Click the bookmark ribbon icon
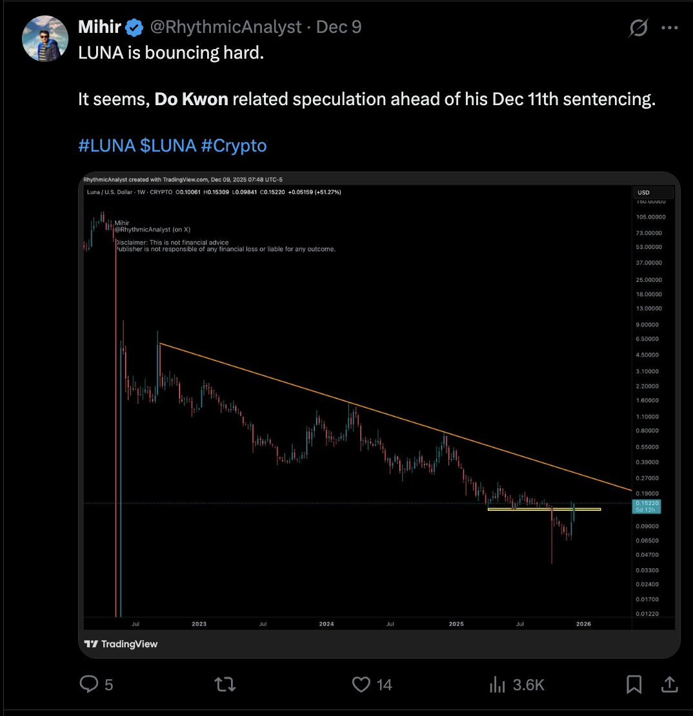The height and width of the screenshot is (716, 693). point(634,684)
